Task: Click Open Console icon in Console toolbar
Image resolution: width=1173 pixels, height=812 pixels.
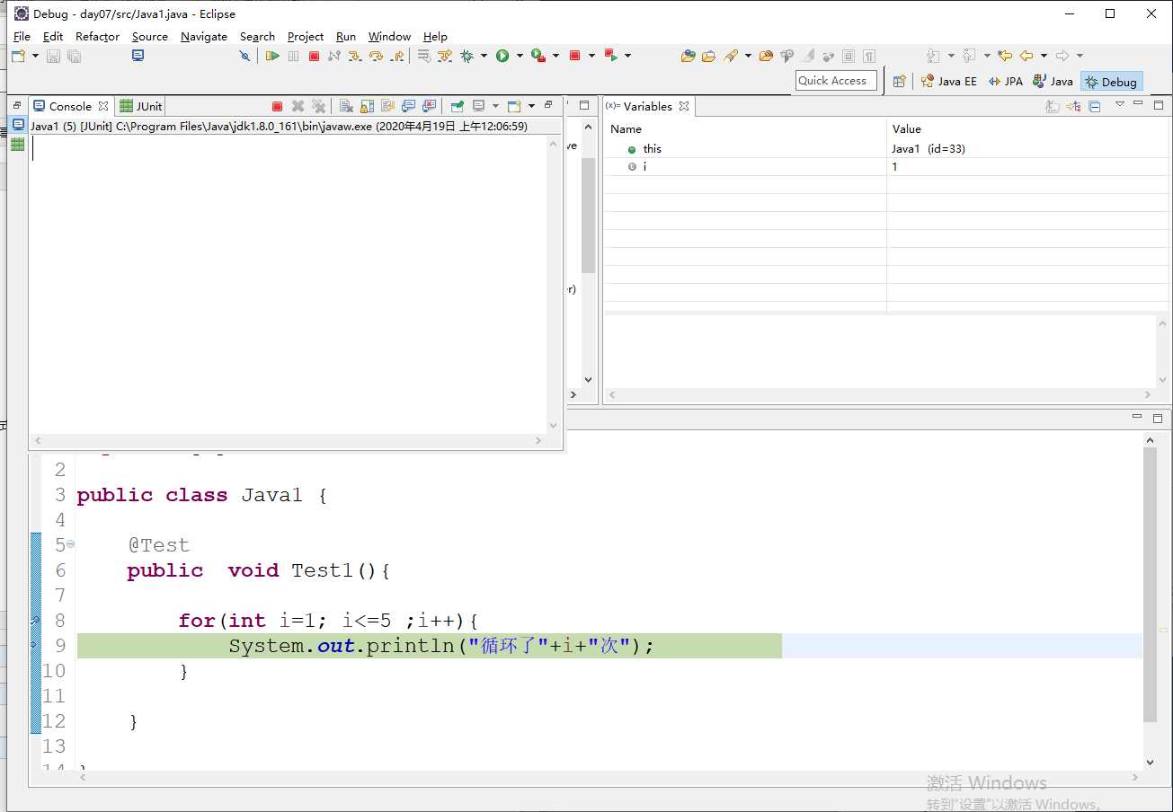Action: [x=514, y=106]
